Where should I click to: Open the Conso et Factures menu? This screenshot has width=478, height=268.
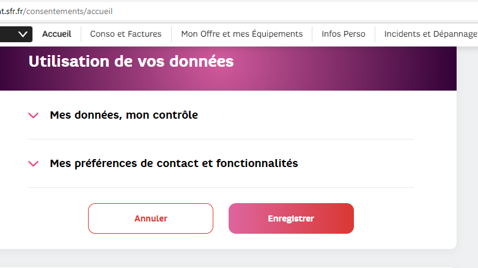[126, 34]
